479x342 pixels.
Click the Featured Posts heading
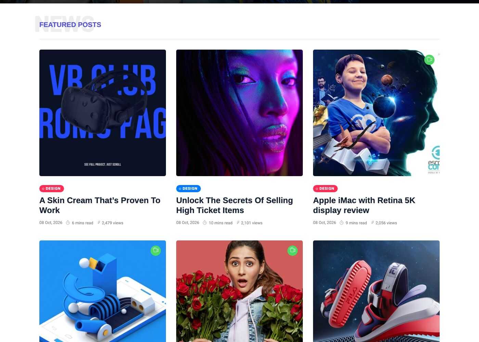click(x=70, y=25)
